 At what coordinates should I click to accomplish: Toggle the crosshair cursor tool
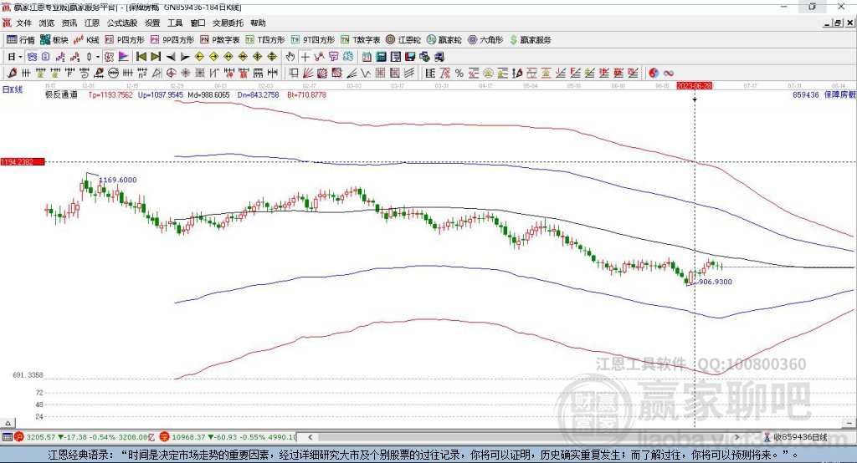(x=305, y=57)
